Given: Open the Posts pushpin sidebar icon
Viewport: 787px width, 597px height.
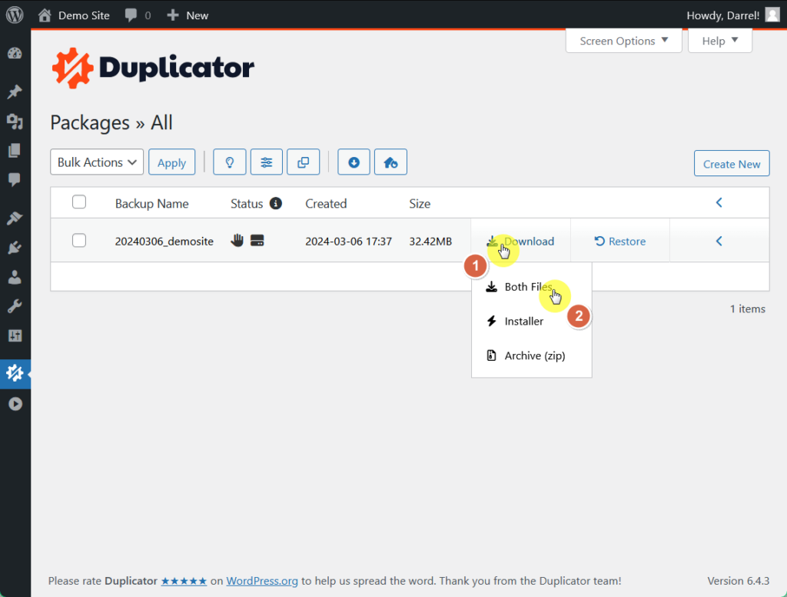Looking at the screenshot, I should coord(15,92).
